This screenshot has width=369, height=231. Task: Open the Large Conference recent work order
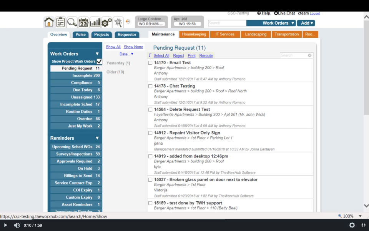tap(151, 22)
